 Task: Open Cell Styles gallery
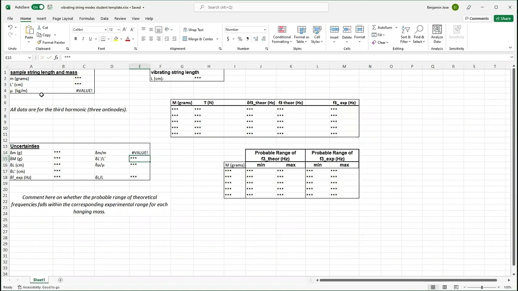pos(317,35)
